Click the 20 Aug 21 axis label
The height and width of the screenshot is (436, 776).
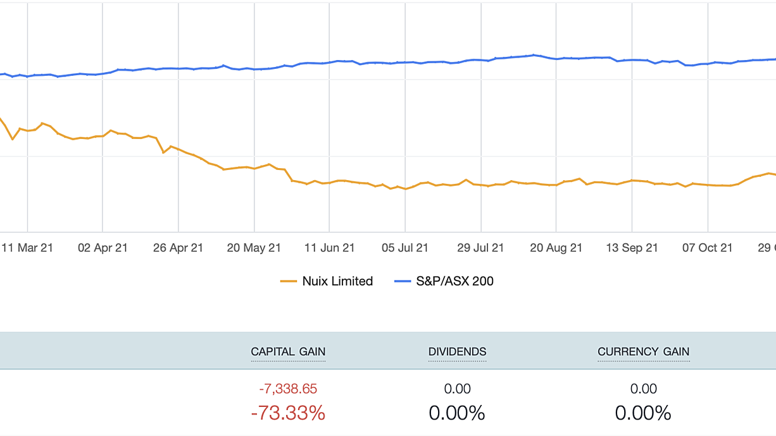[556, 248]
